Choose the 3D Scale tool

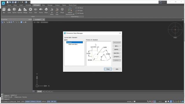click(79, 11)
